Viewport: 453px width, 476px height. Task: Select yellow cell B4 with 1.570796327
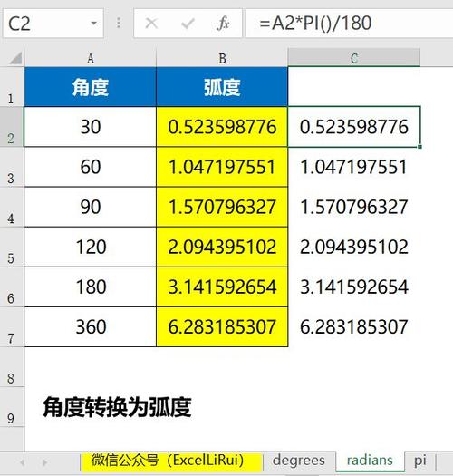coord(222,207)
